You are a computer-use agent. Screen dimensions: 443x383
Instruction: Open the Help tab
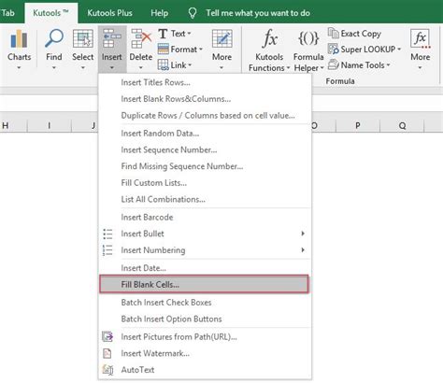pyautogui.click(x=159, y=13)
